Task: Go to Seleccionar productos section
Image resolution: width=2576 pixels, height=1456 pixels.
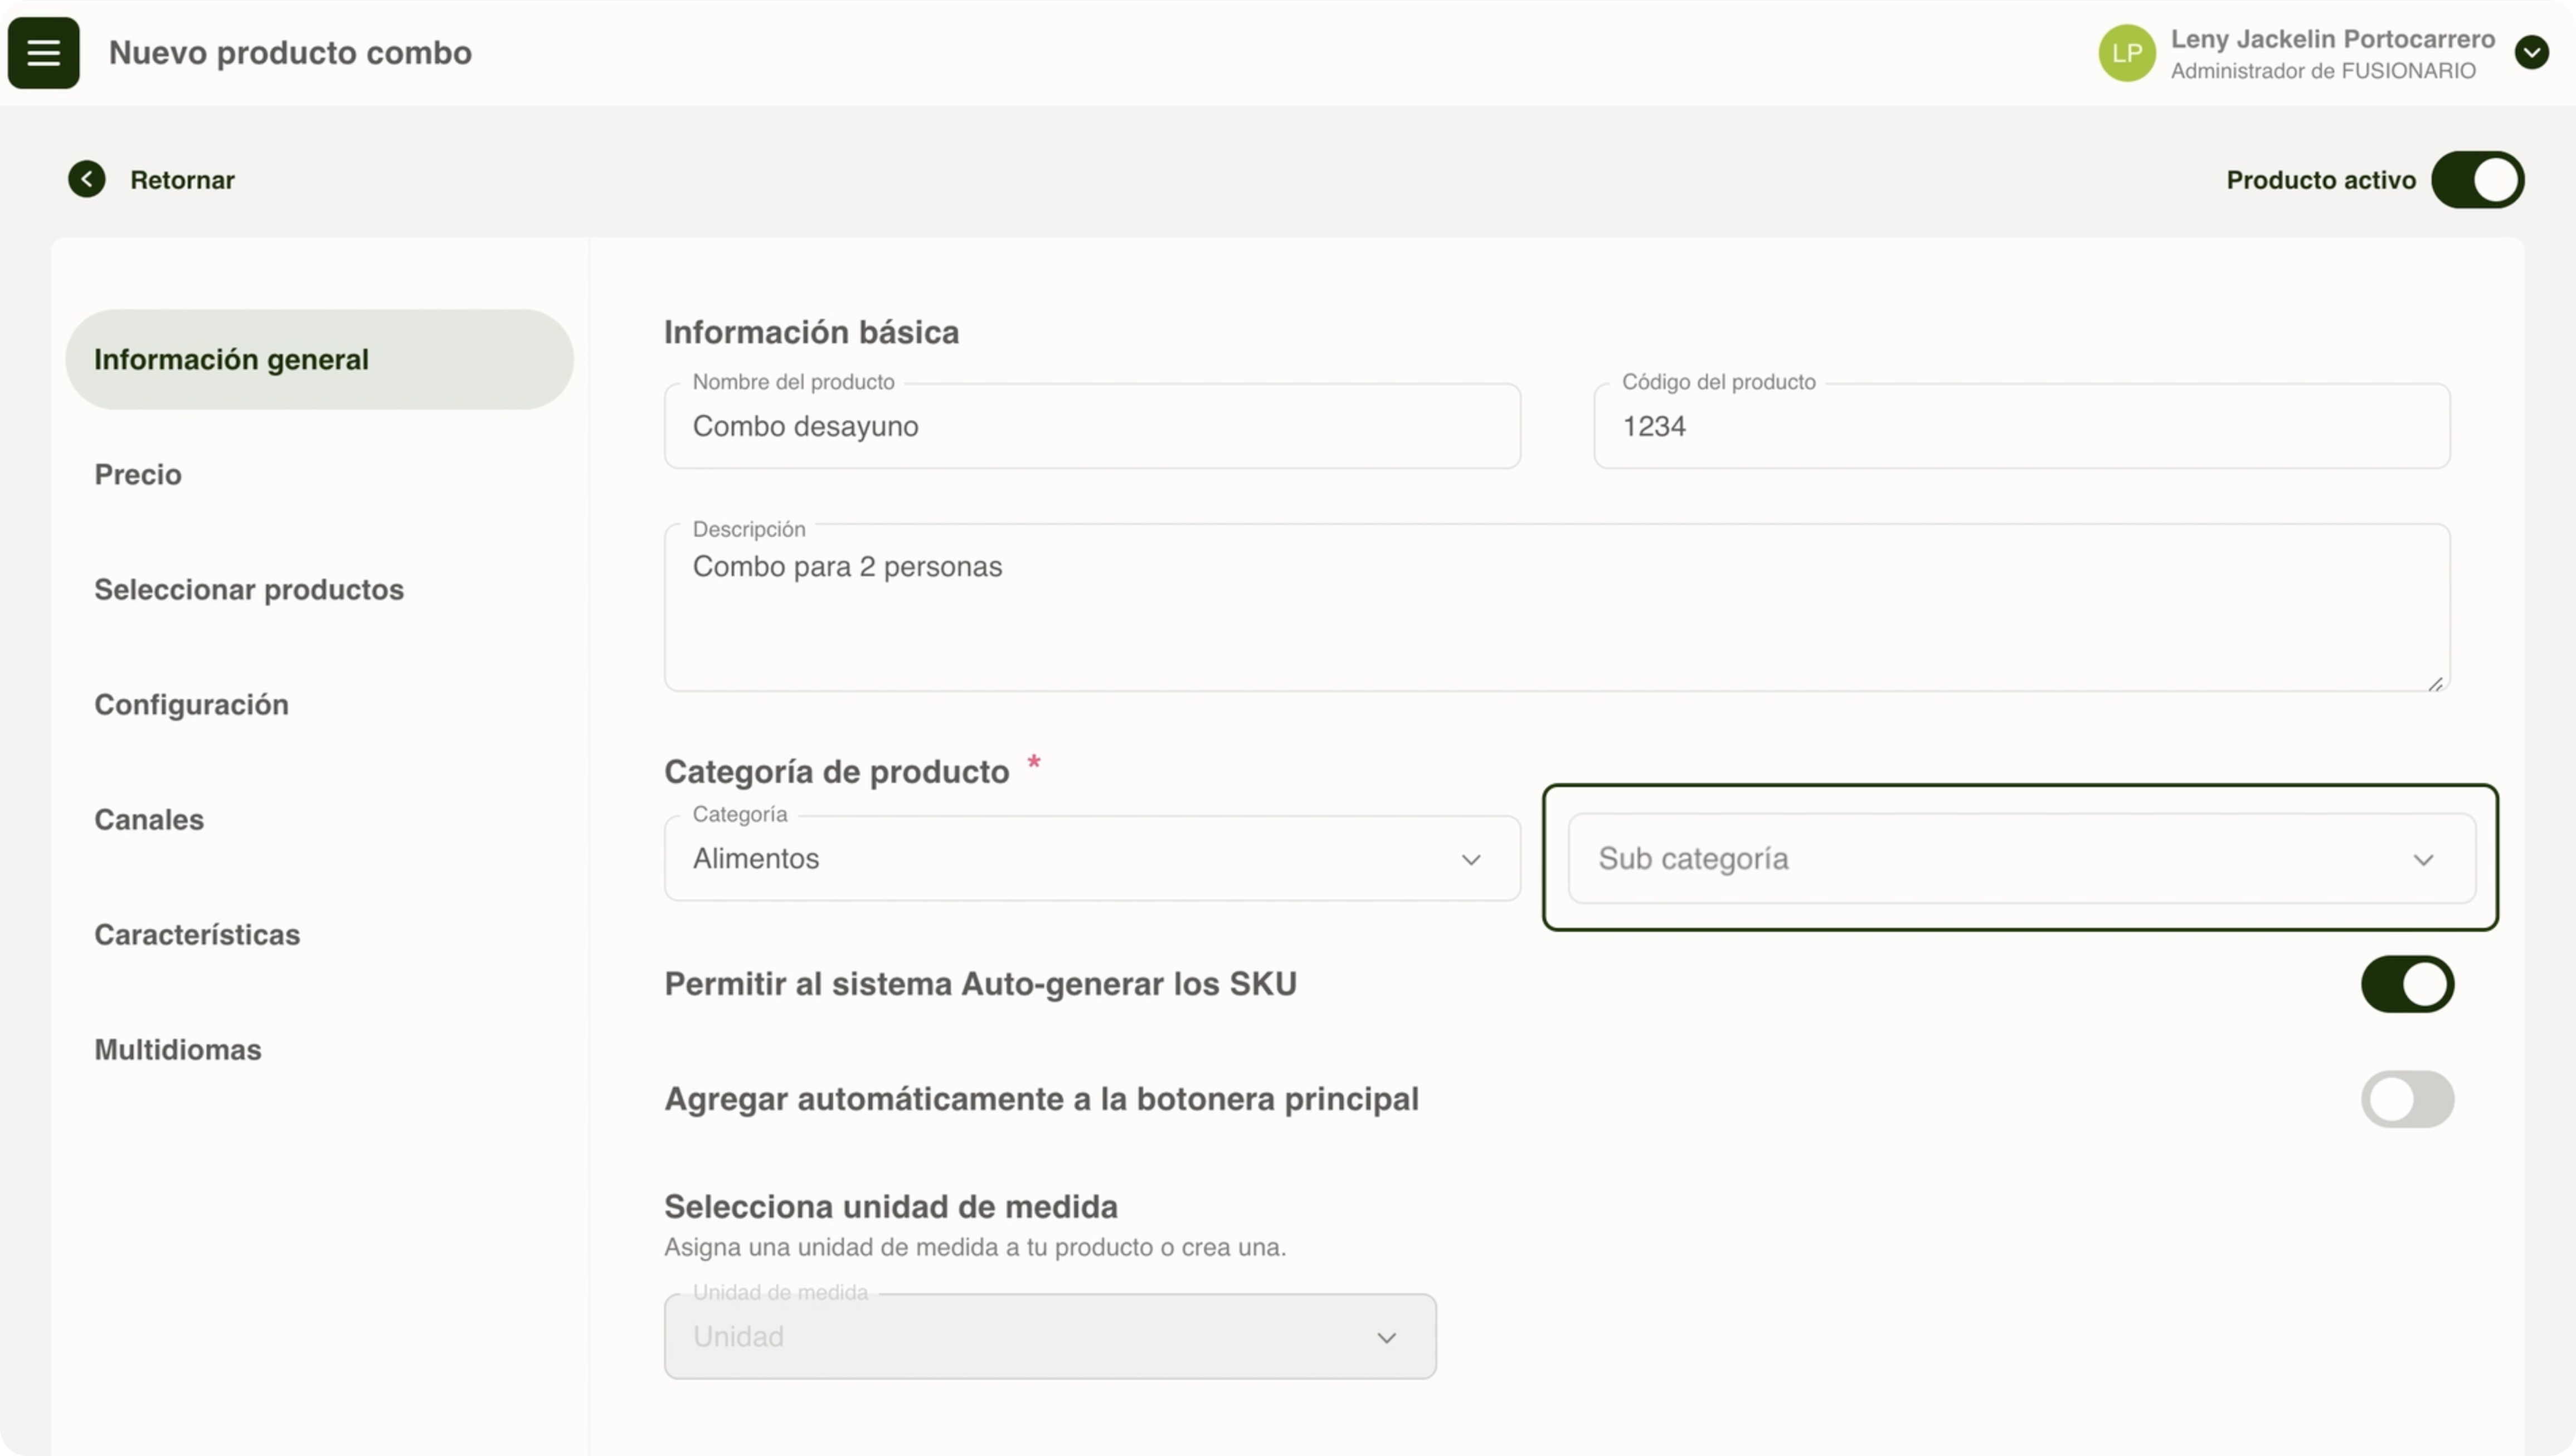Action: pyautogui.click(x=249, y=589)
